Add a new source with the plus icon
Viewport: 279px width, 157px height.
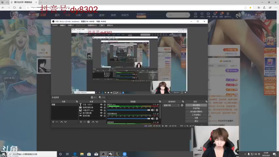tap(81, 122)
